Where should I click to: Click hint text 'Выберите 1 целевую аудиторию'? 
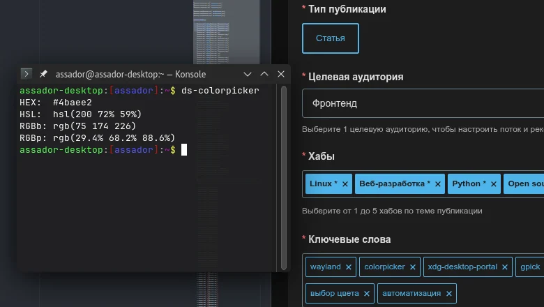pos(423,129)
